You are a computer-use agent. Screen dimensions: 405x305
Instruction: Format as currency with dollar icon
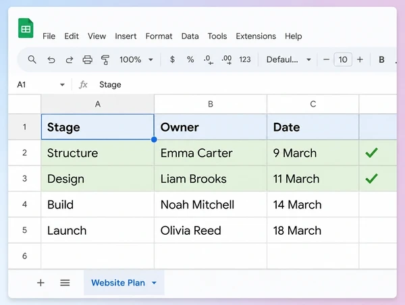coord(172,59)
